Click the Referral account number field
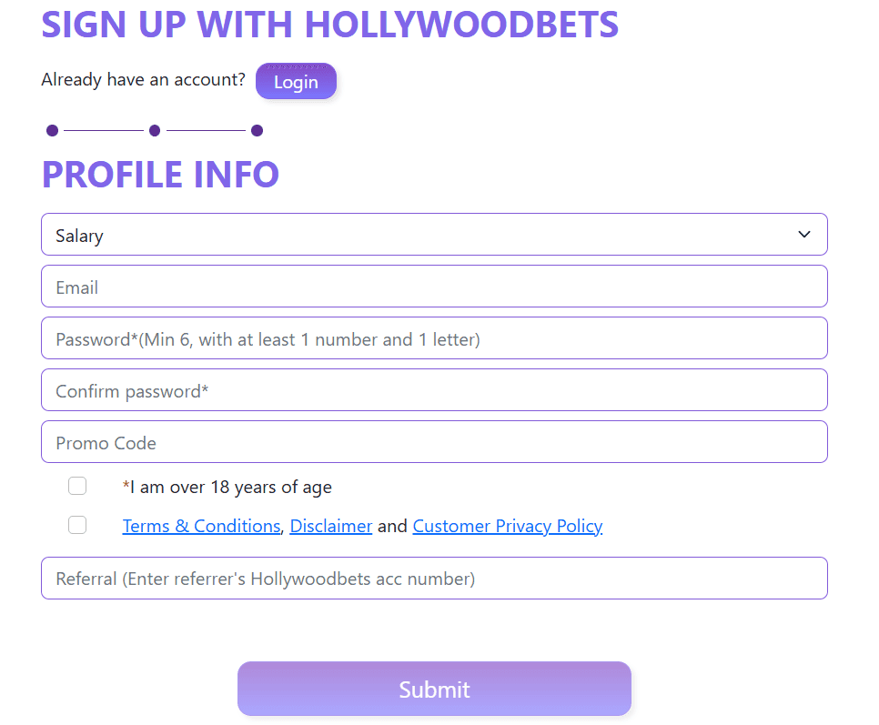The height and width of the screenshot is (725, 879). coord(434,578)
